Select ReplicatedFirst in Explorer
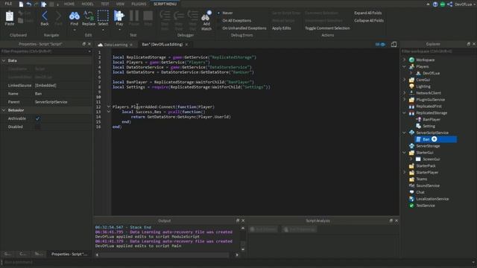The height and width of the screenshot is (268, 477). 429,106
